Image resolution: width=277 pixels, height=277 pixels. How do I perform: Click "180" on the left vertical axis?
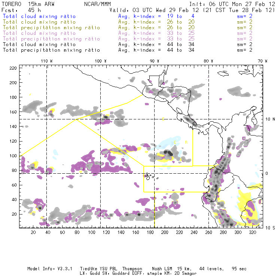[13, 97]
